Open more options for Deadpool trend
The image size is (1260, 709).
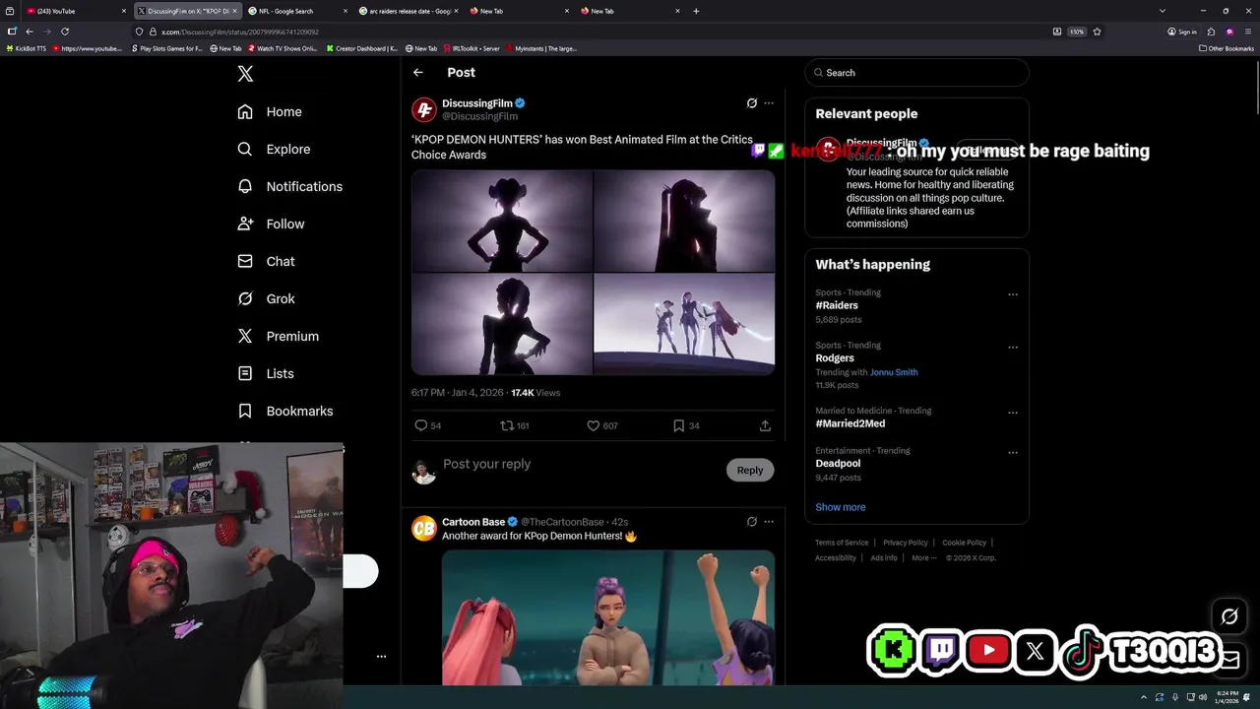(1012, 453)
